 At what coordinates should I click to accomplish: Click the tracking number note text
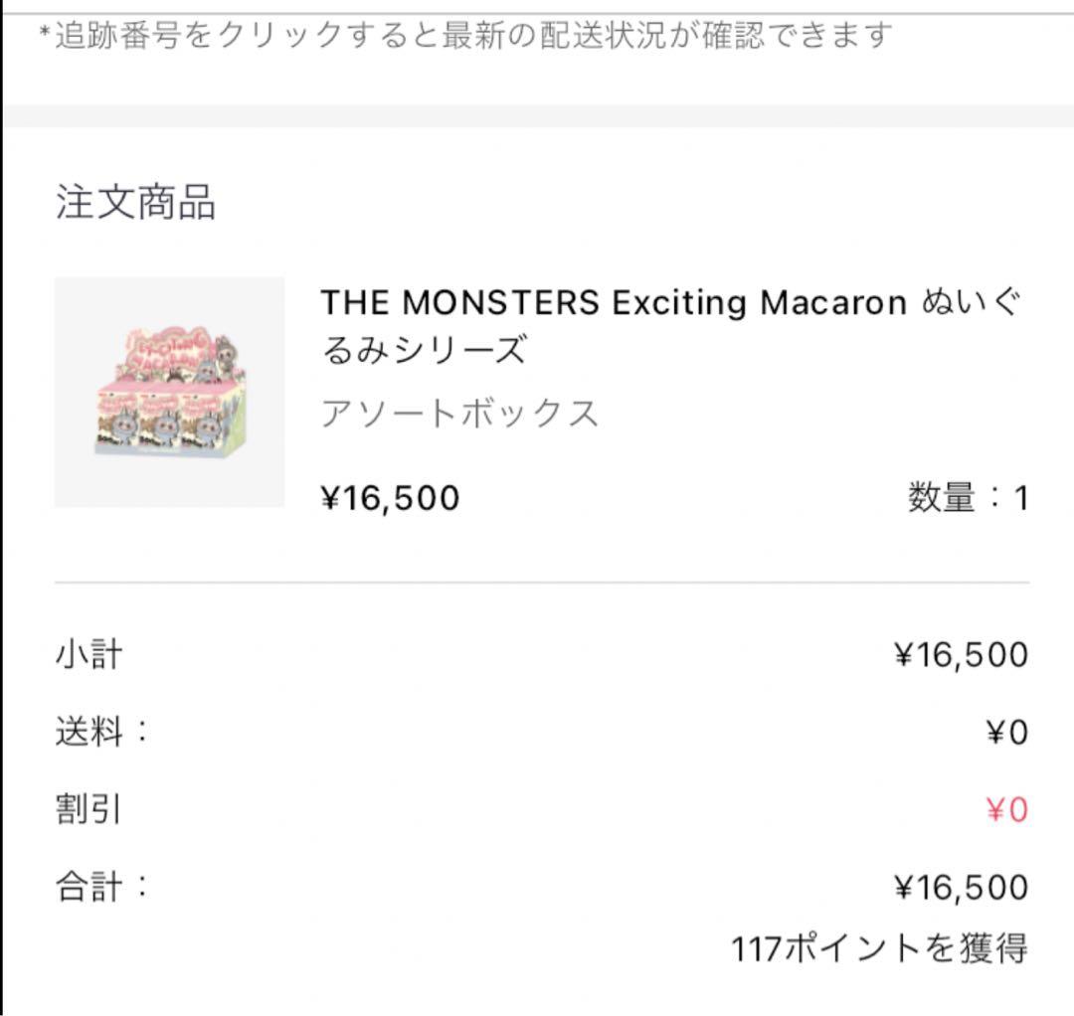tap(465, 37)
